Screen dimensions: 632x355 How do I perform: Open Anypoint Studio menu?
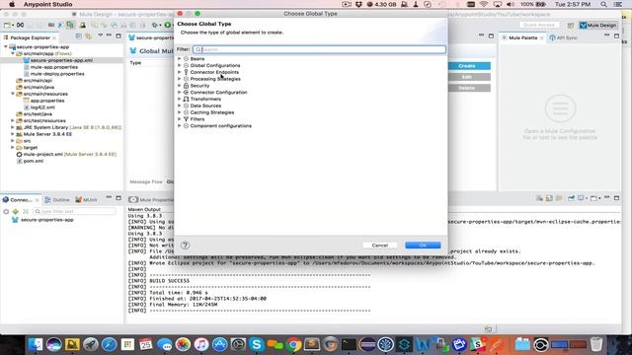(x=47, y=4)
